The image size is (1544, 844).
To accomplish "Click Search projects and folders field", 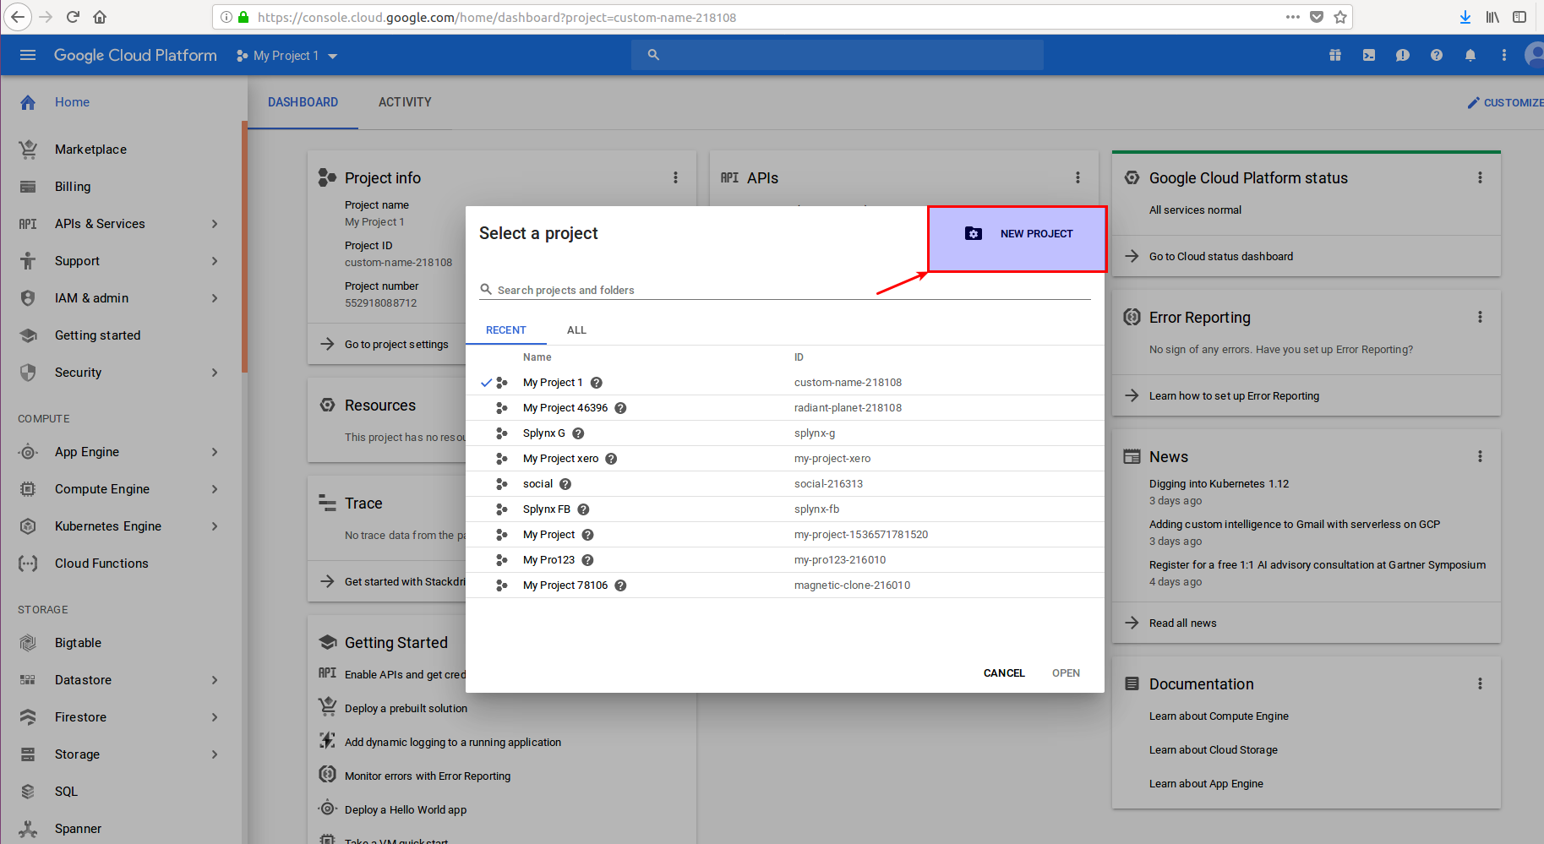I will pos(785,290).
